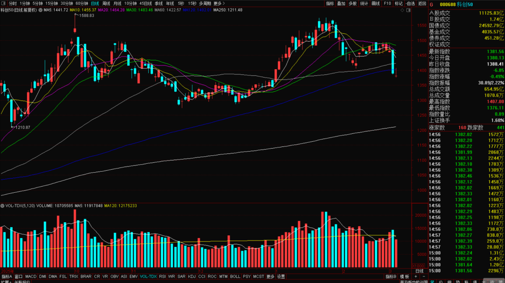Image resolution: width=505 pixels, height=283 pixels.
Task: Click the 返回 back button
Action: (x=422, y=3)
